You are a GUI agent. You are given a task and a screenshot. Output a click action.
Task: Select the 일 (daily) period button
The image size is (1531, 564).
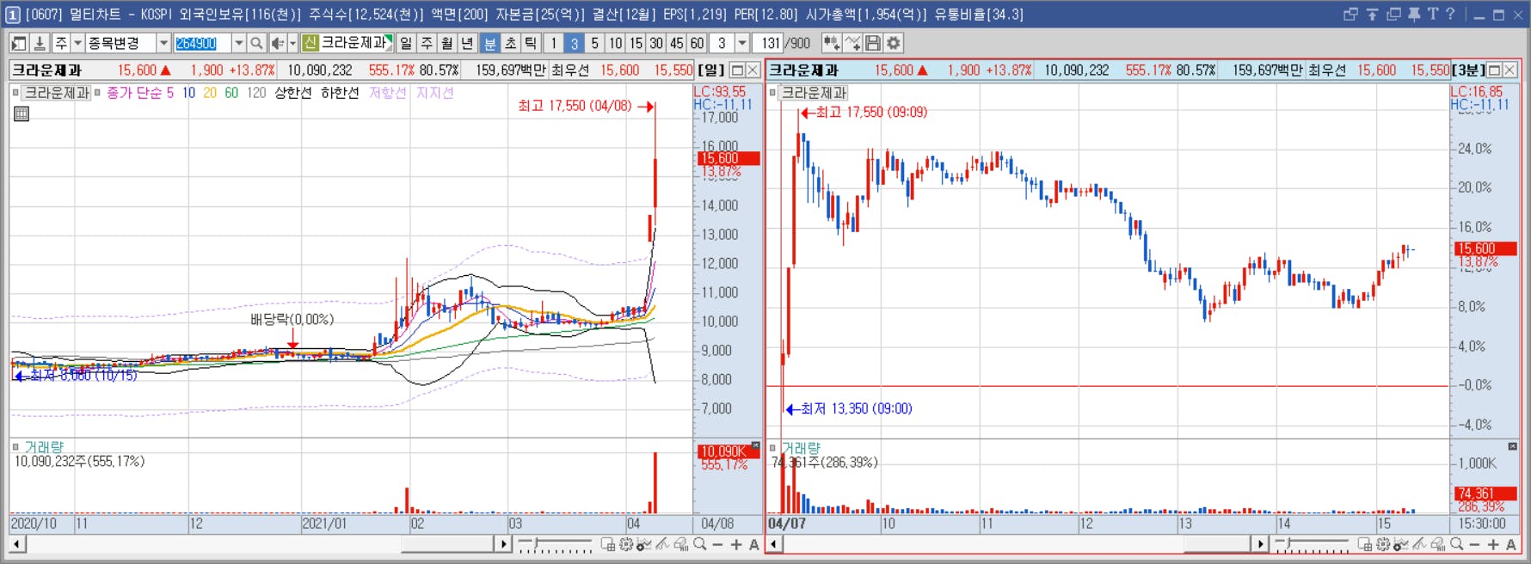tap(406, 43)
